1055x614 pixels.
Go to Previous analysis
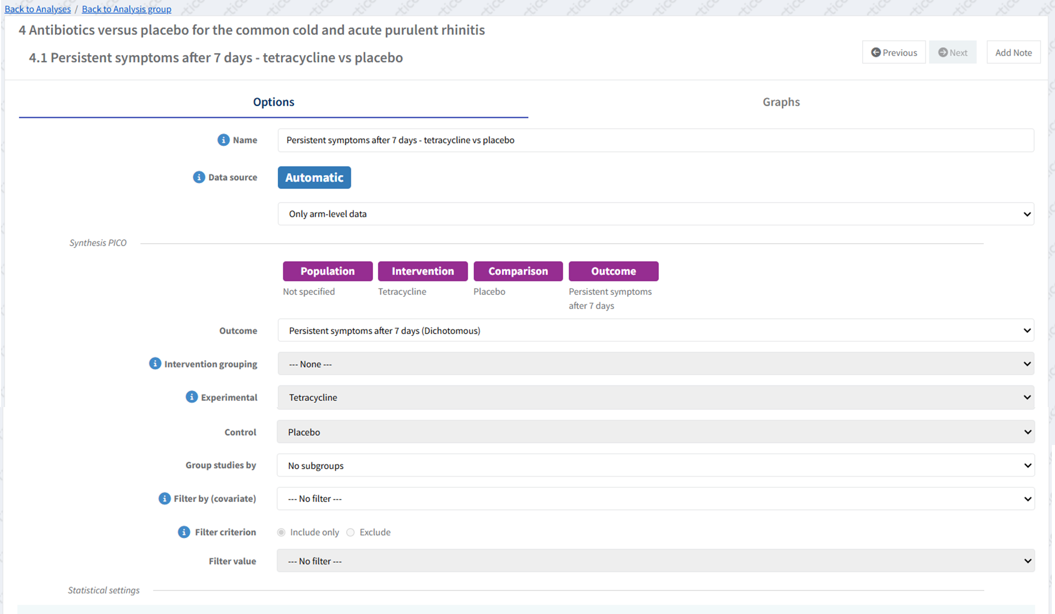coord(894,53)
